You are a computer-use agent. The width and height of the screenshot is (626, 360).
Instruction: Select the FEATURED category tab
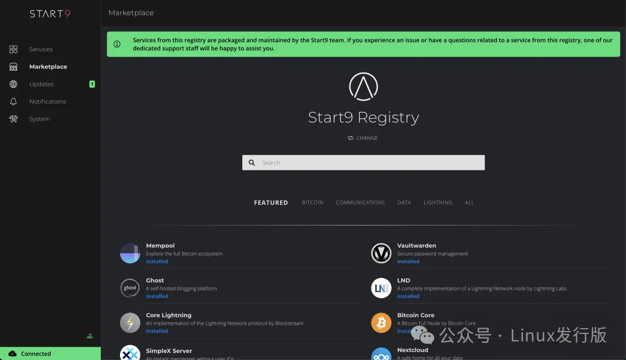tap(271, 203)
